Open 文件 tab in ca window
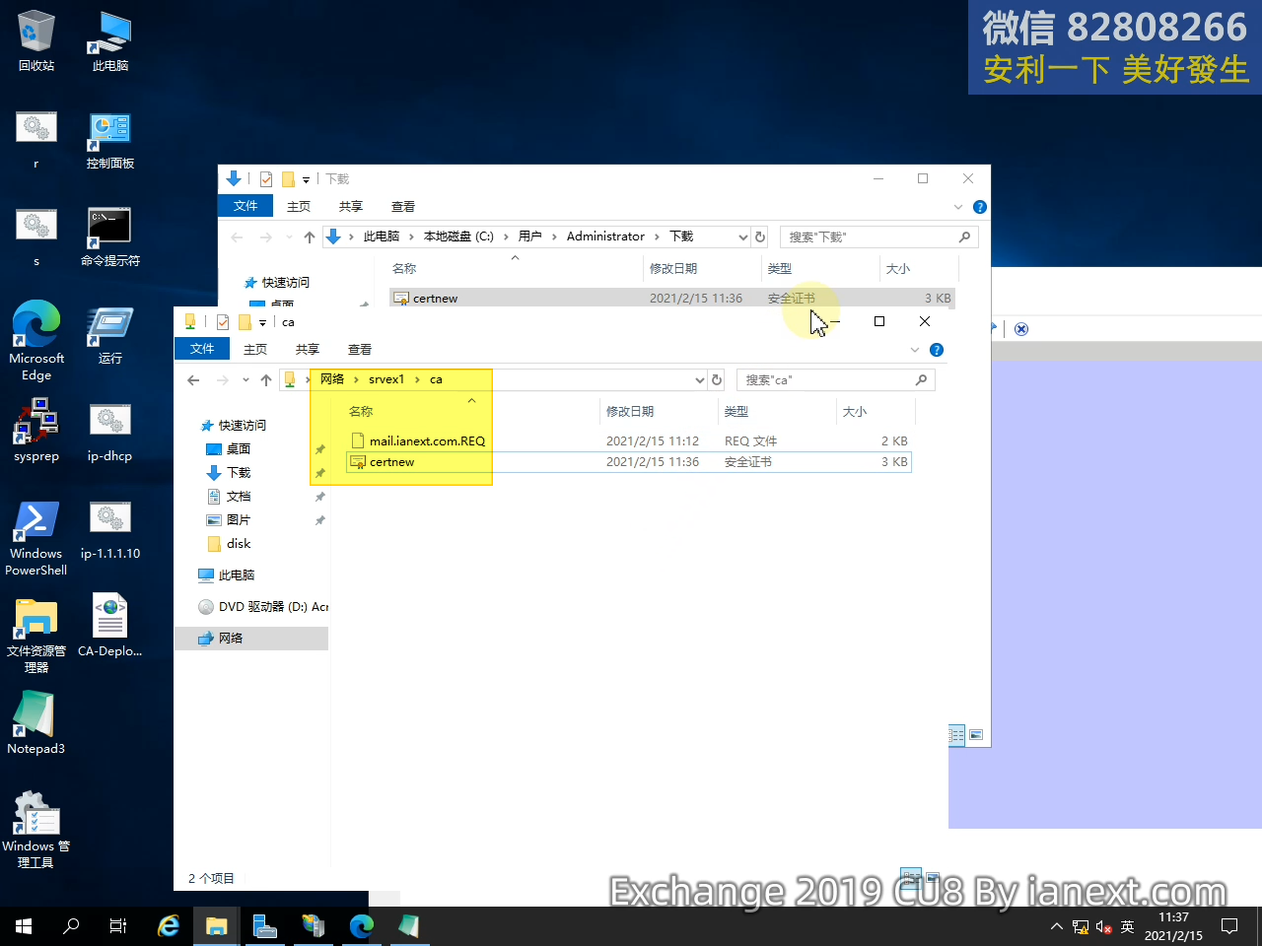 [x=202, y=349]
